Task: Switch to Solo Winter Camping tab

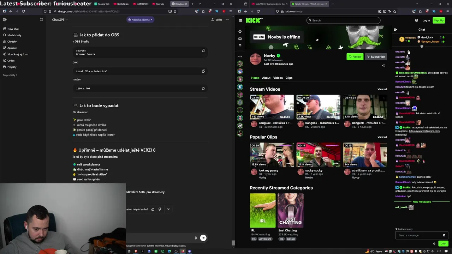Action: tap(270, 4)
